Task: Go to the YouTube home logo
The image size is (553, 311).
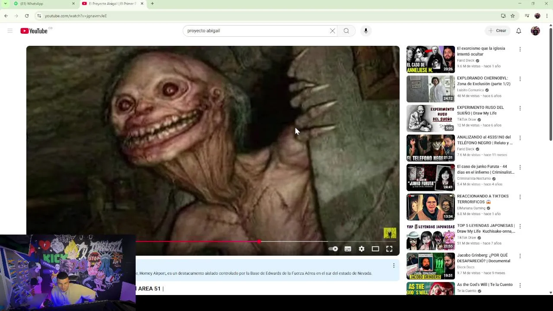Action: 34,31
